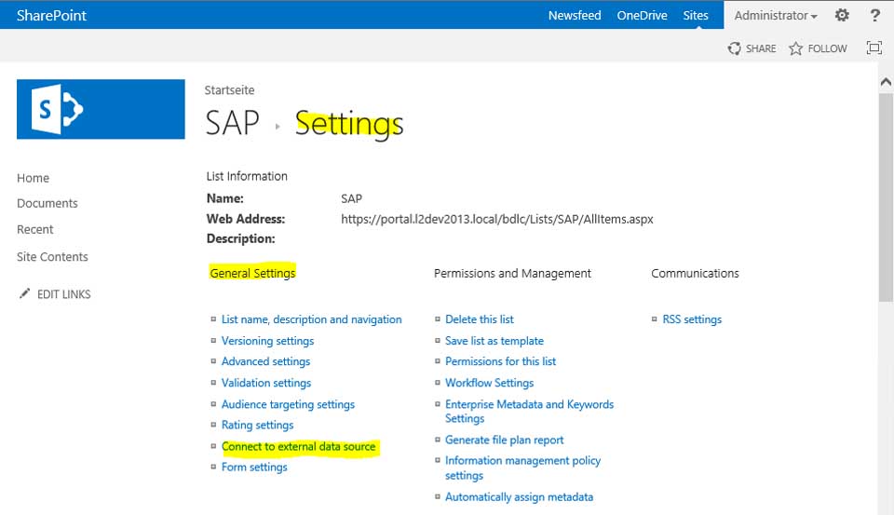The image size is (894, 515).
Task: Go to OneDrive in top bar
Action: coord(642,15)
